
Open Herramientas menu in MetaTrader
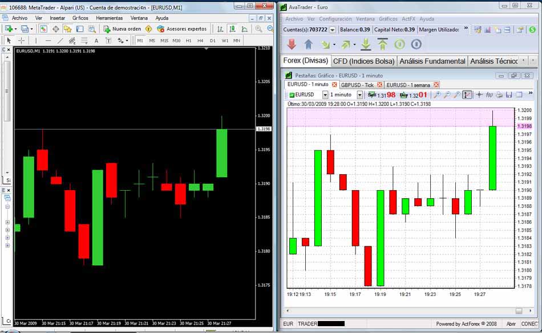(x=109, y=18)
